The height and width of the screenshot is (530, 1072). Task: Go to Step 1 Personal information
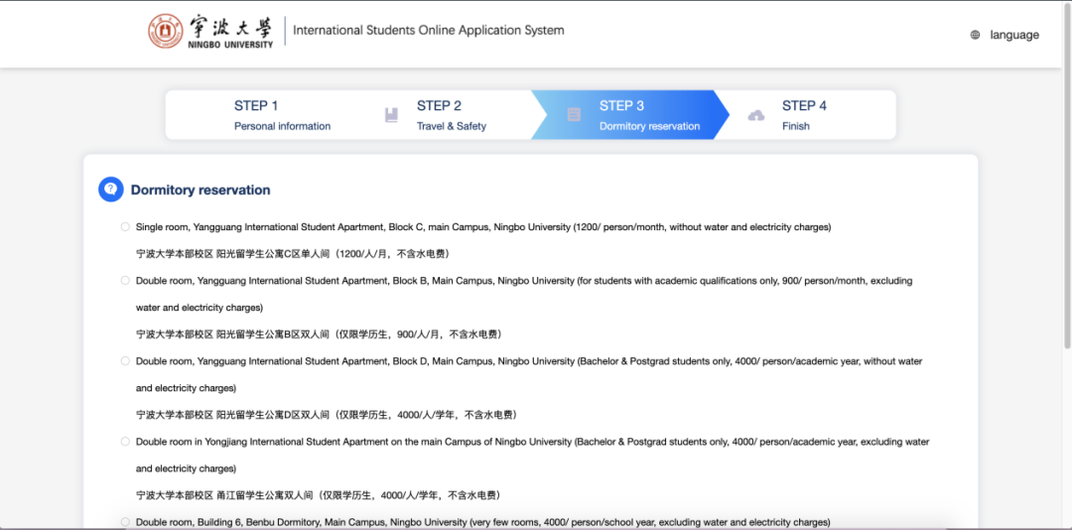(x=282, y=115)
